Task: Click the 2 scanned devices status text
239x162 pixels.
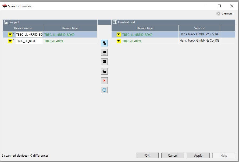Action: (x=25, y=156)
